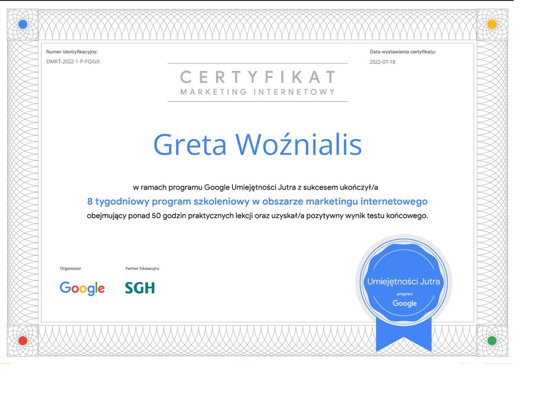Click the issue date 2022-07-18
The image size is (543, 399).
[382, 62]
